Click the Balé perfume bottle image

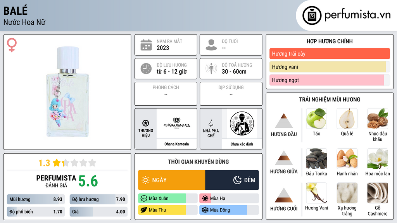tap(67, 92)
